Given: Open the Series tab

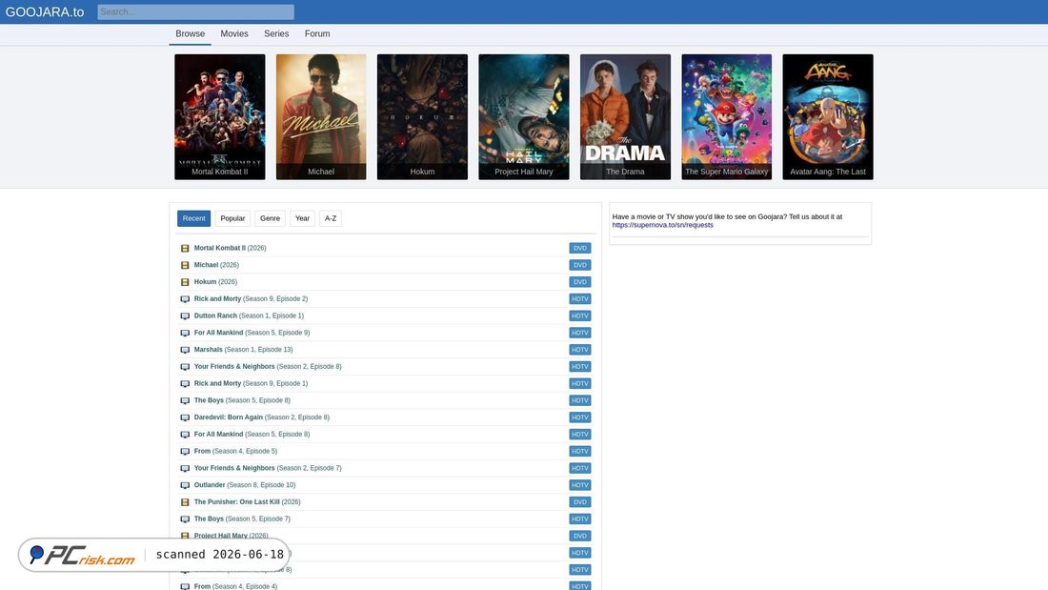Looking at the screenshot, I should (276, 34).
